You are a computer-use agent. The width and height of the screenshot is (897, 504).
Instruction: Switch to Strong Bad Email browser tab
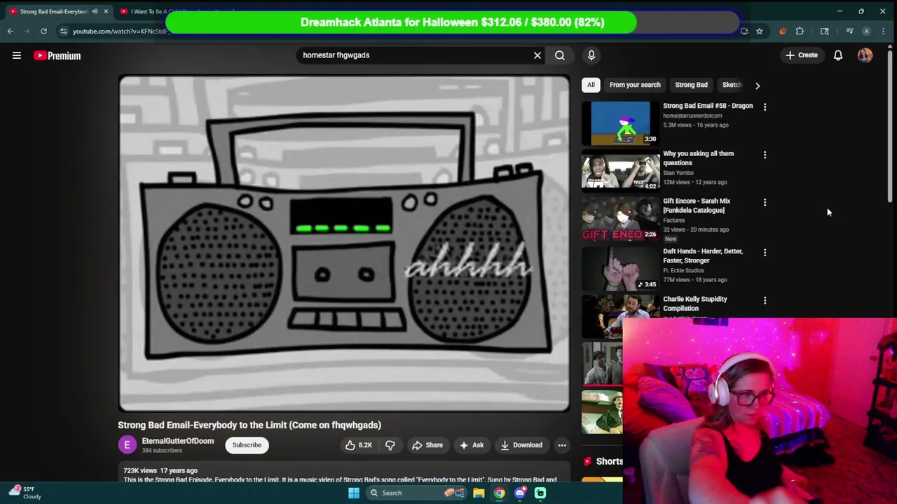coord(55,11)
